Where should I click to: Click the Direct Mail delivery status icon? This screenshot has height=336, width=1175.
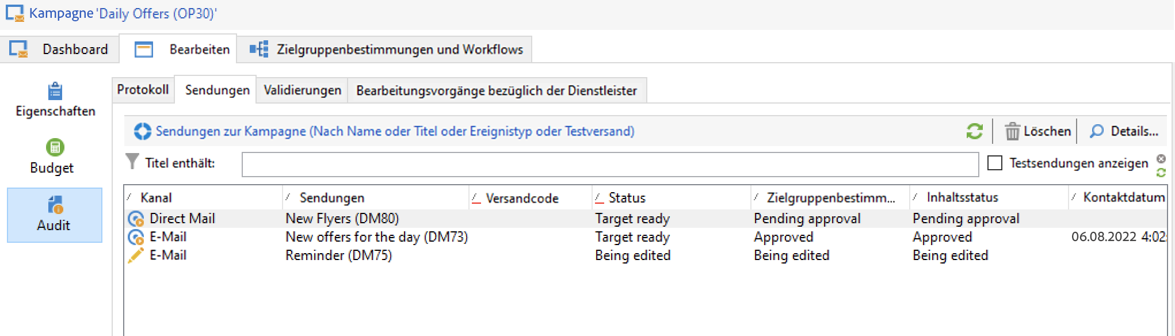pyautogui.click(x=136, y=219)
